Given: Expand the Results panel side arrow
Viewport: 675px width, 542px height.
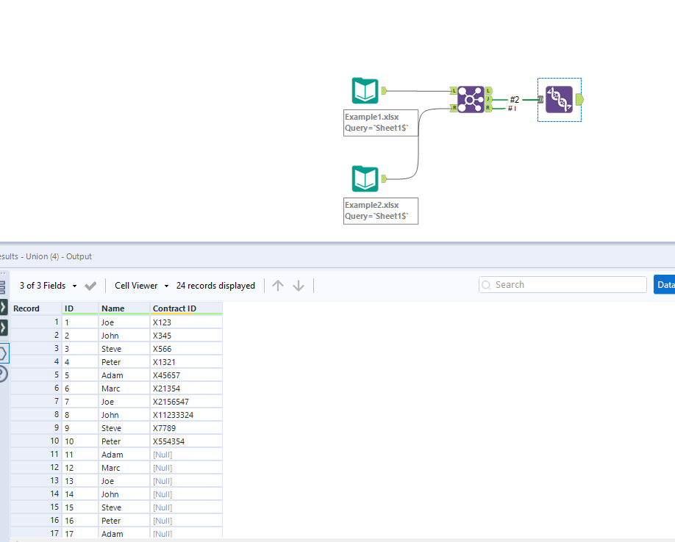Looking at the screenshot, I should click(x=3, y=308).
